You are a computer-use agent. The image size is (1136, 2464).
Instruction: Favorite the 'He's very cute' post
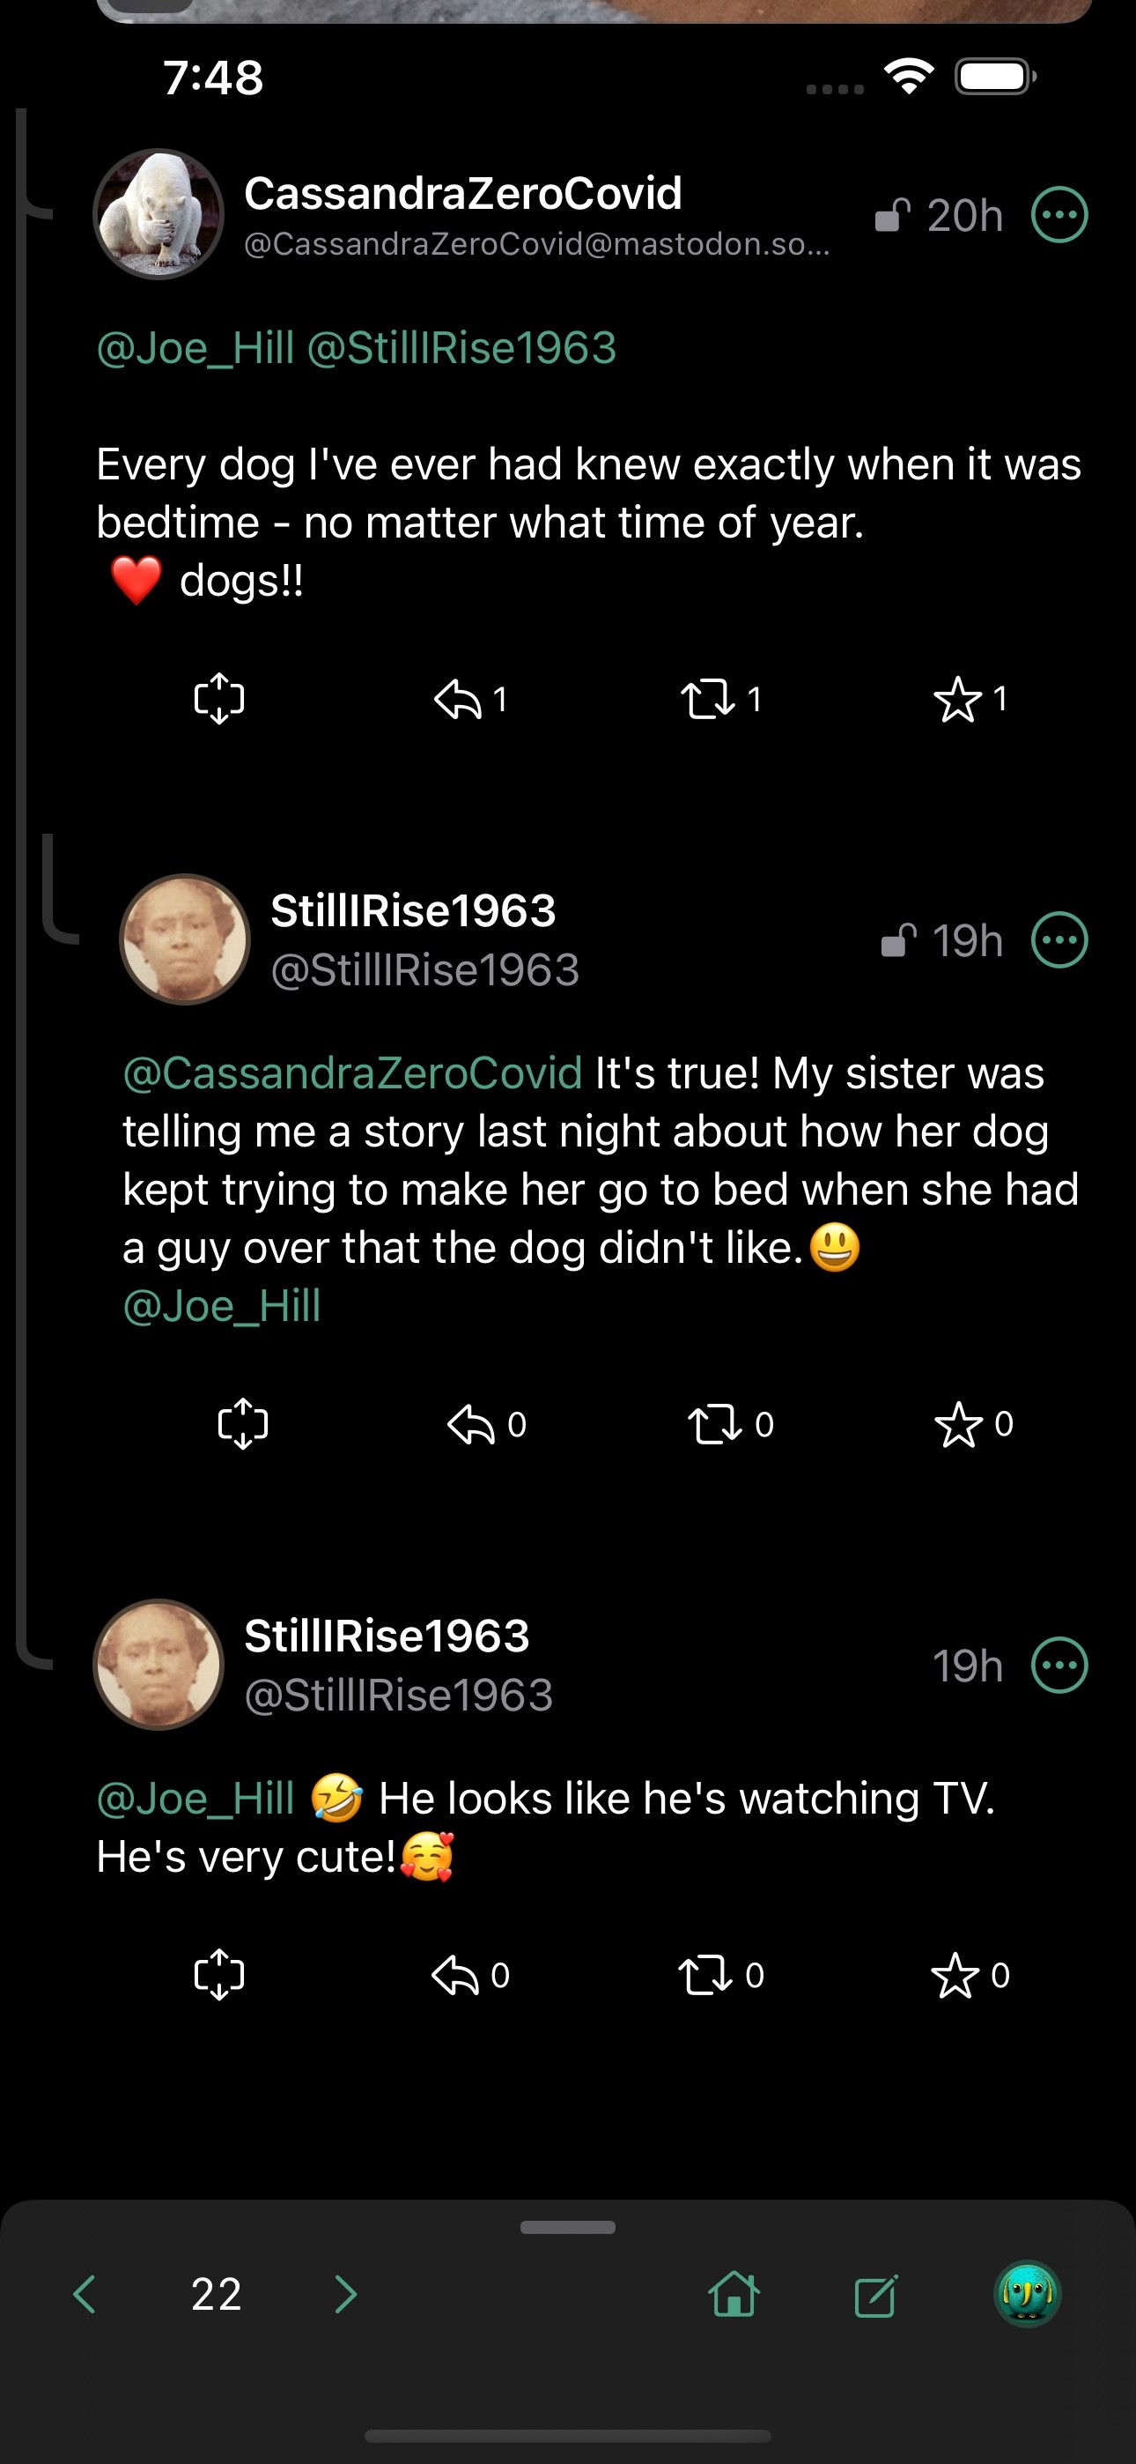[x=955, y=1975]
